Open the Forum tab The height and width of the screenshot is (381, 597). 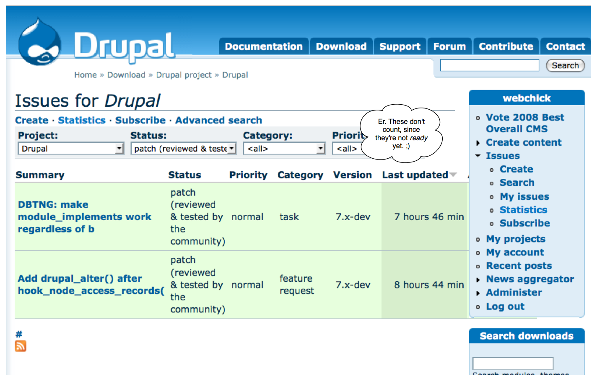(449, 46)
